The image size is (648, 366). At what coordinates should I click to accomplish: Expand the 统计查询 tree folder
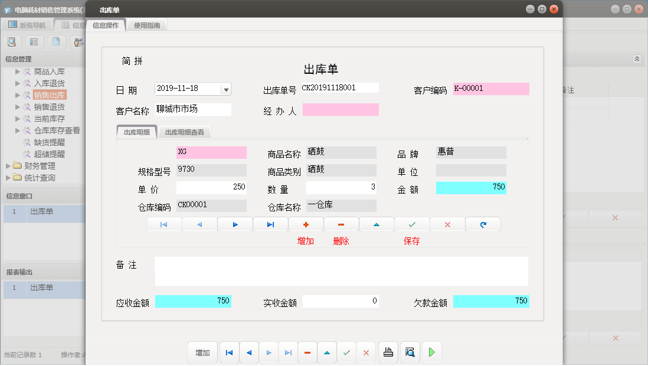[8, 178]
